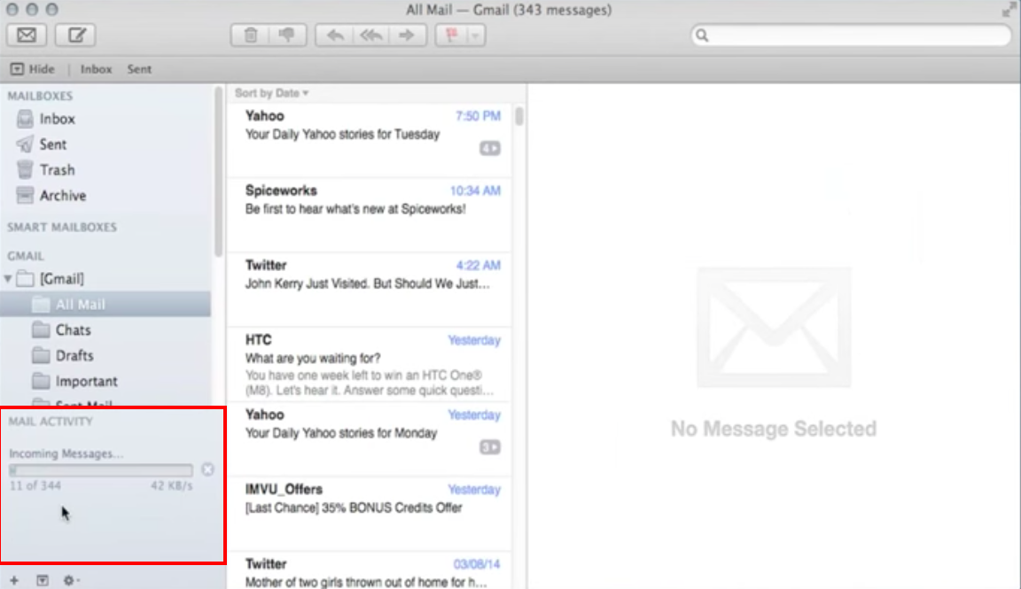This screenshot has height=589, width=1021.
Task: Click the Incoming Messages progress bar
Action: [x=100, y=470]
